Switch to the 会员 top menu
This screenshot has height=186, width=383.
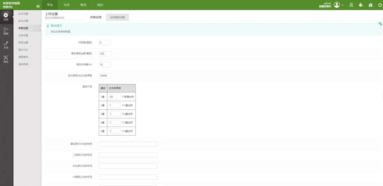(x=66, y=5)
